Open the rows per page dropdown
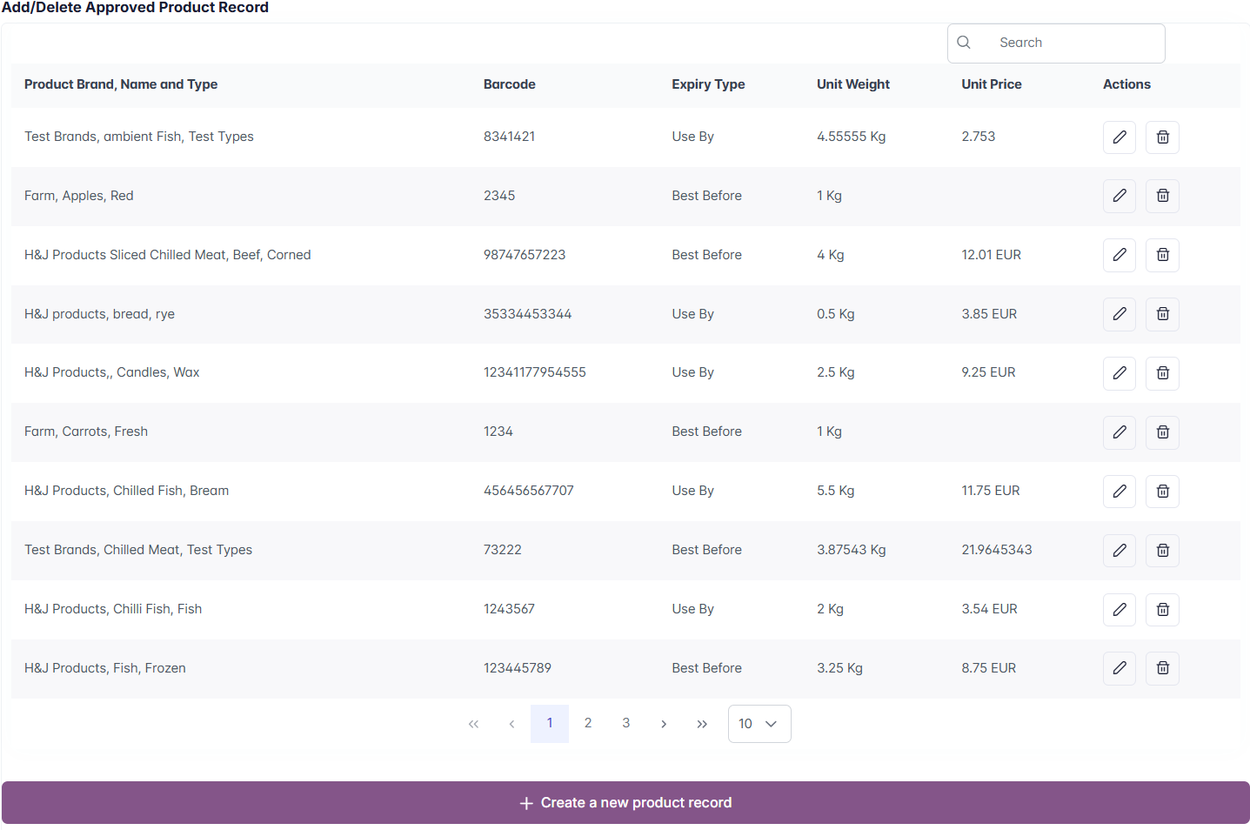Image resolution: width=1250 pixels, height=830 pixels. tap(759, 724)
